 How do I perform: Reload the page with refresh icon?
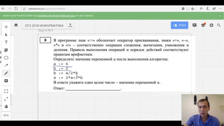[x=16, y=9]
